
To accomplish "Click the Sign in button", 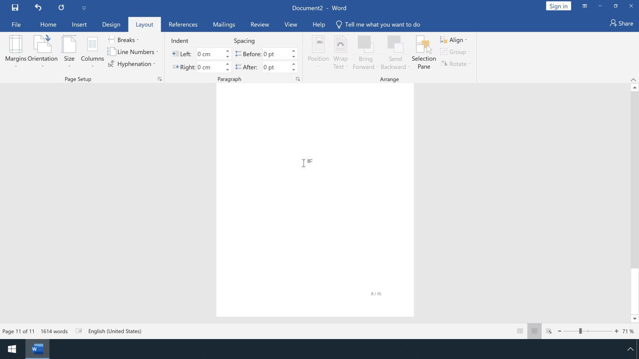I will click(558, 6).
